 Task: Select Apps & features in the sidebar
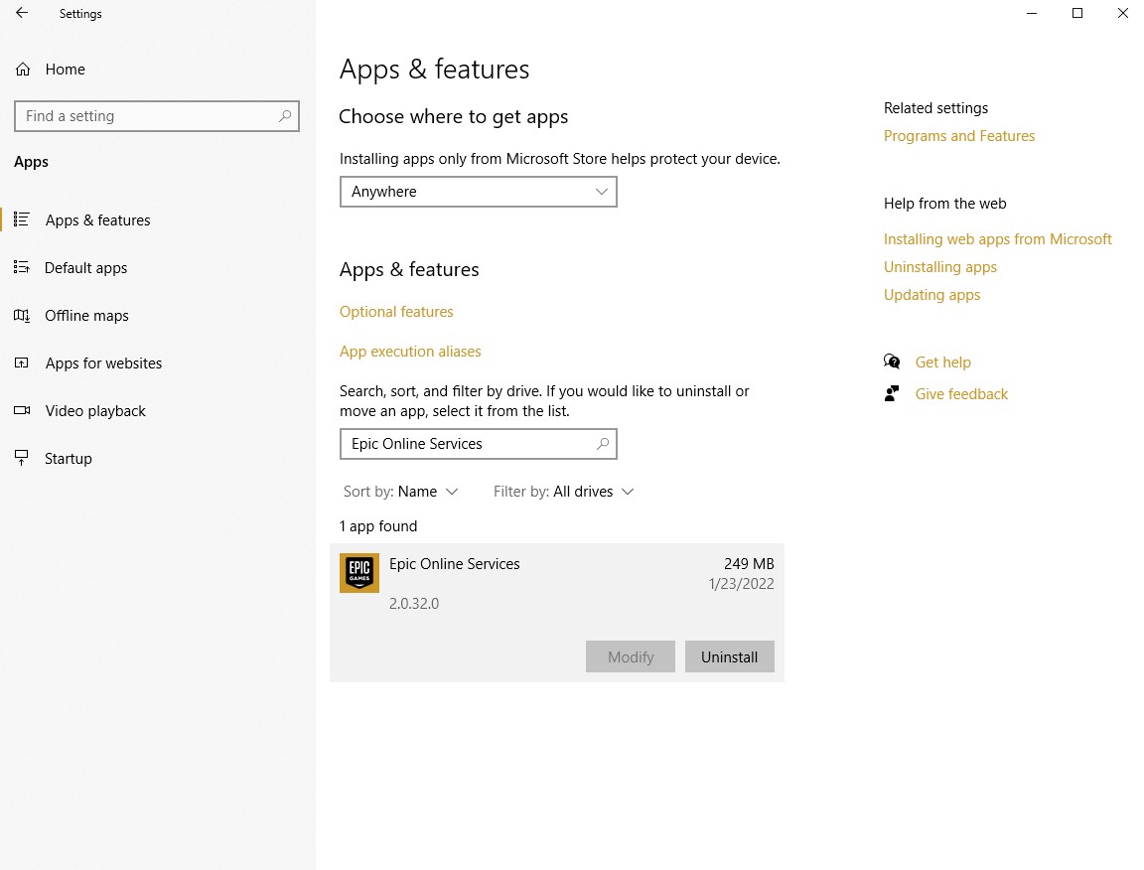click(x=97, y=220)
